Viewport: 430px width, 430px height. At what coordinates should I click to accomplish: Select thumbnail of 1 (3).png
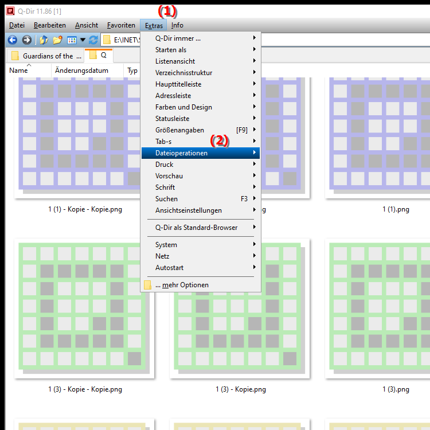click(x=378, y=308)
